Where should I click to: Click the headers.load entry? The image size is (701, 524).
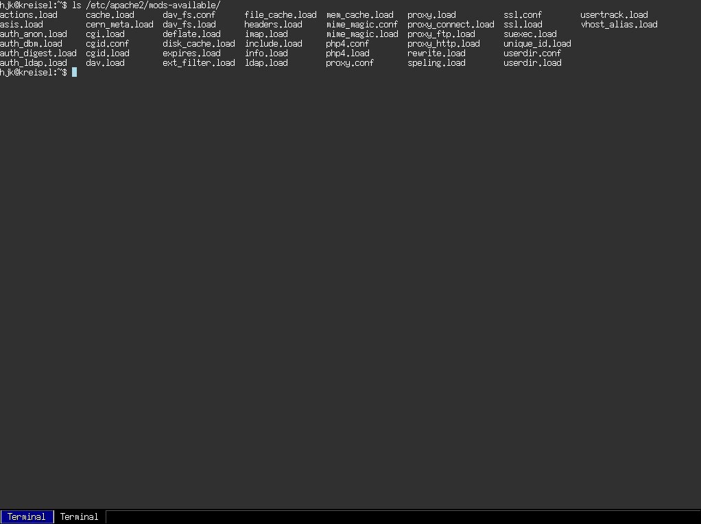(x=273, y=24)
